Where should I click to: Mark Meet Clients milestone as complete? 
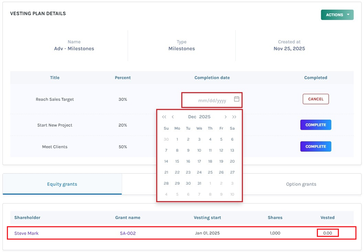coord(316,147)
